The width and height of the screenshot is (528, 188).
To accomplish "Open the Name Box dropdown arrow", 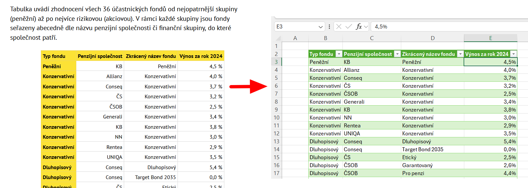I will tap(321, 27).
